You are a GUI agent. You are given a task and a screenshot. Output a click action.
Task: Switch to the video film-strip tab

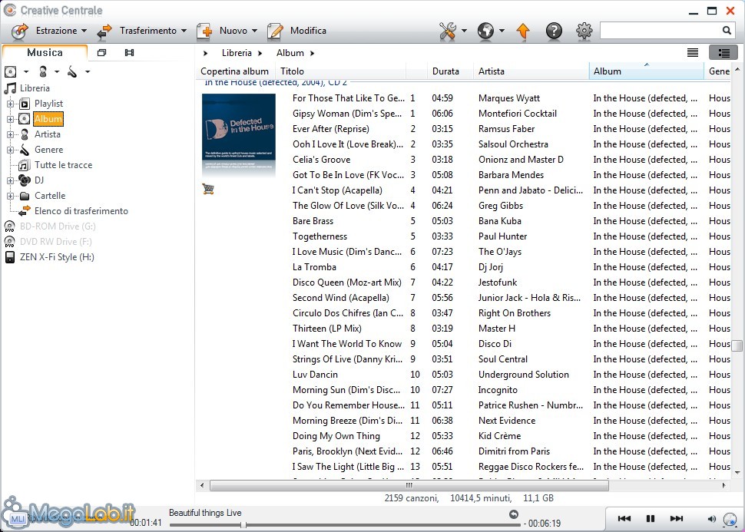(129, 53)
